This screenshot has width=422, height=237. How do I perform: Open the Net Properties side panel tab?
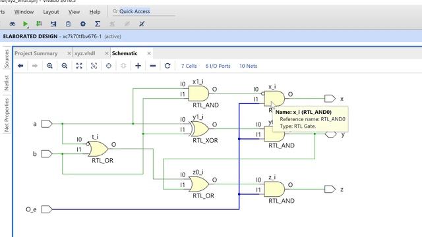[x=7, y=115]
